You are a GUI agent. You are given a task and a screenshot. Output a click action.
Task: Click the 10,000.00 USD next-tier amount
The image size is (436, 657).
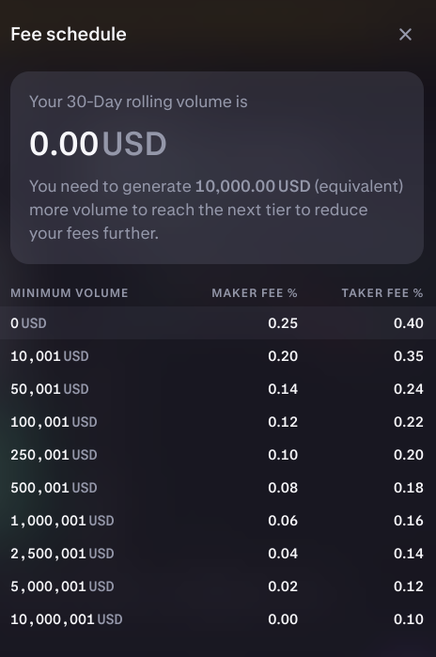(253, 186)
